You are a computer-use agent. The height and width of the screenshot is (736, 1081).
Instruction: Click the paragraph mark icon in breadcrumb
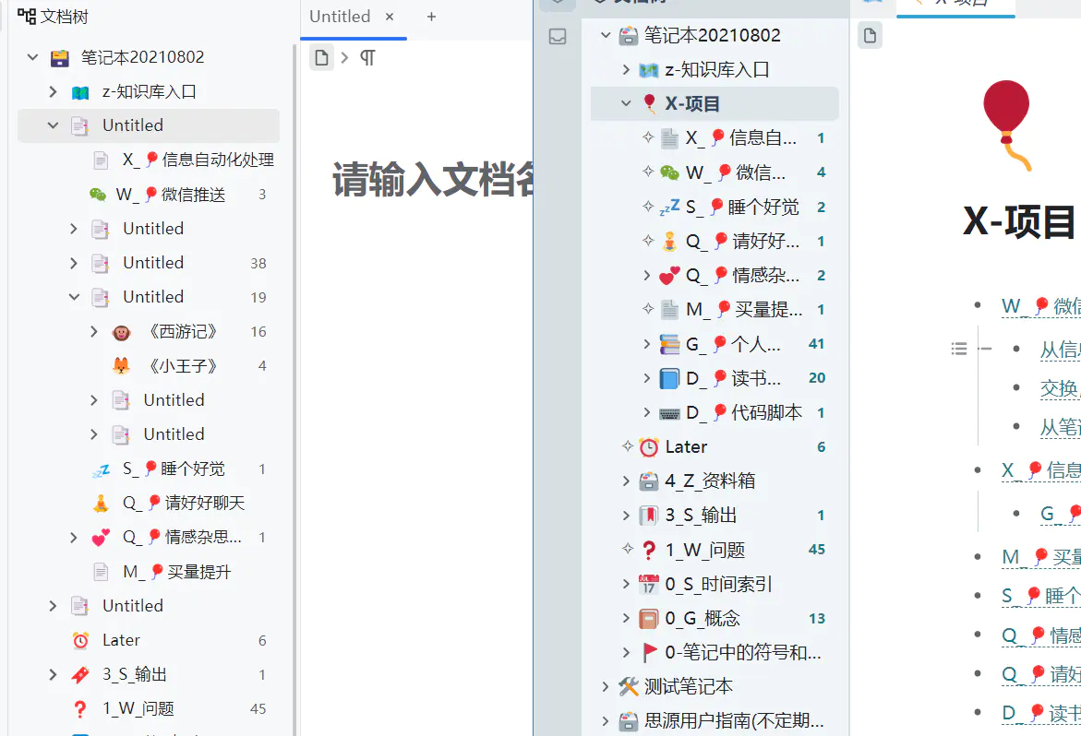[x=367, y=58]
